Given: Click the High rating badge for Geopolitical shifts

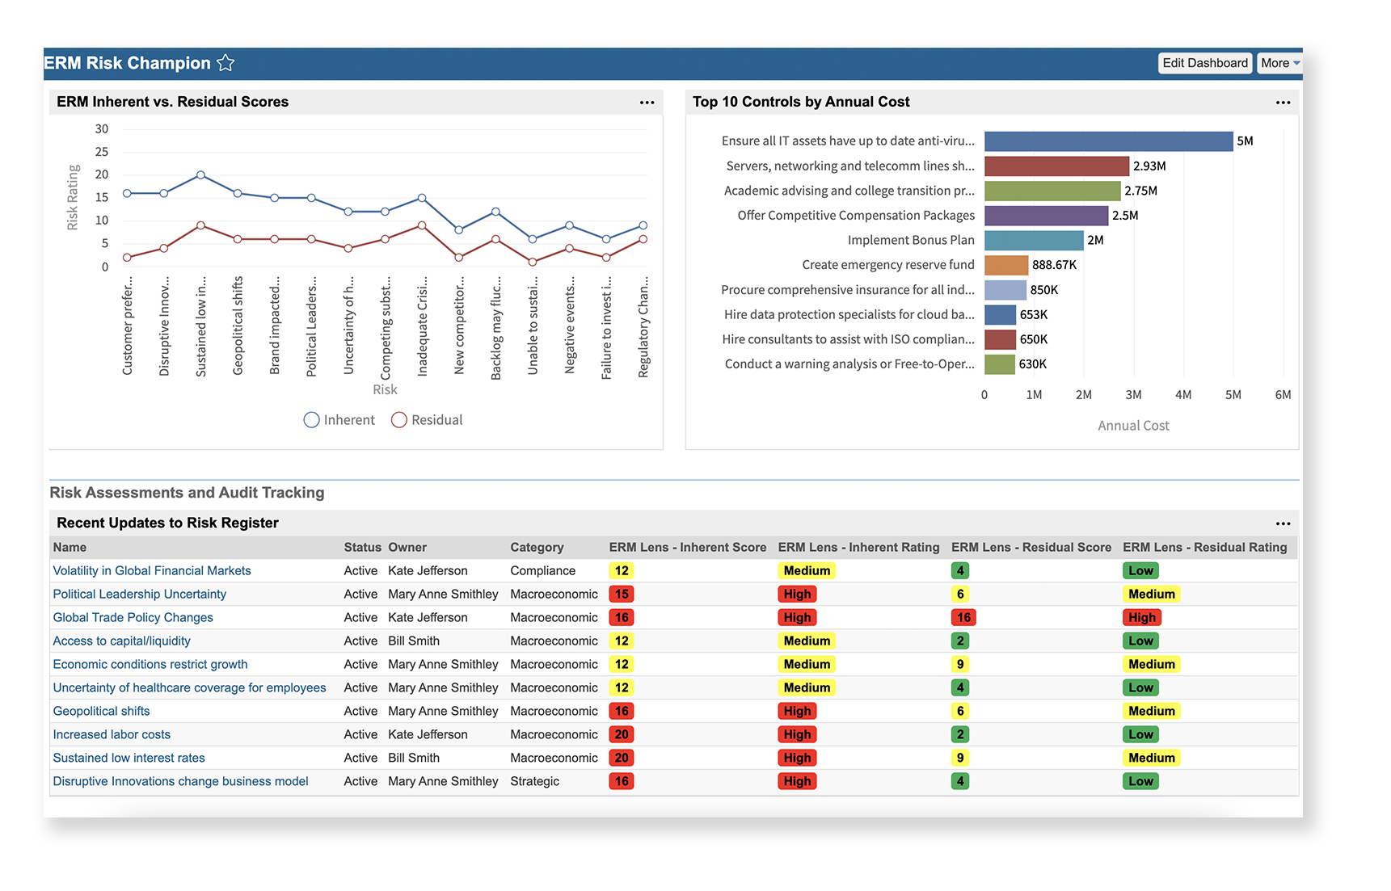Looking at the screenshot, I should 797,711.
